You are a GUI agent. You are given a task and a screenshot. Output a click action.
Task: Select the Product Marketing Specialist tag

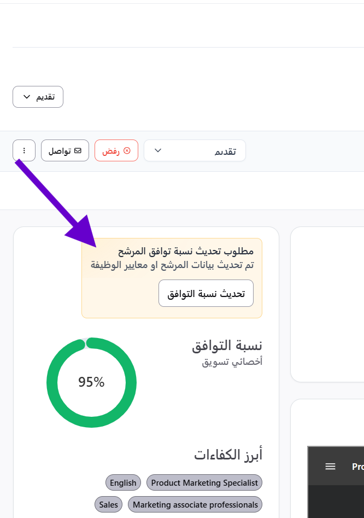coord(204,482)
